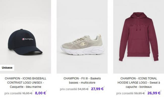Click the Unisexe badge on the cap
Image resolution: width=164 pixels, height=102 pixels.
coord(7,68)
